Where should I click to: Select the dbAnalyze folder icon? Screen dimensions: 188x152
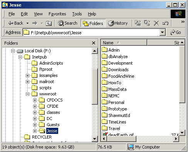click(104, 56)
